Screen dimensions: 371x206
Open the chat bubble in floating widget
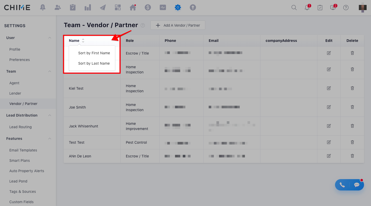357,185
